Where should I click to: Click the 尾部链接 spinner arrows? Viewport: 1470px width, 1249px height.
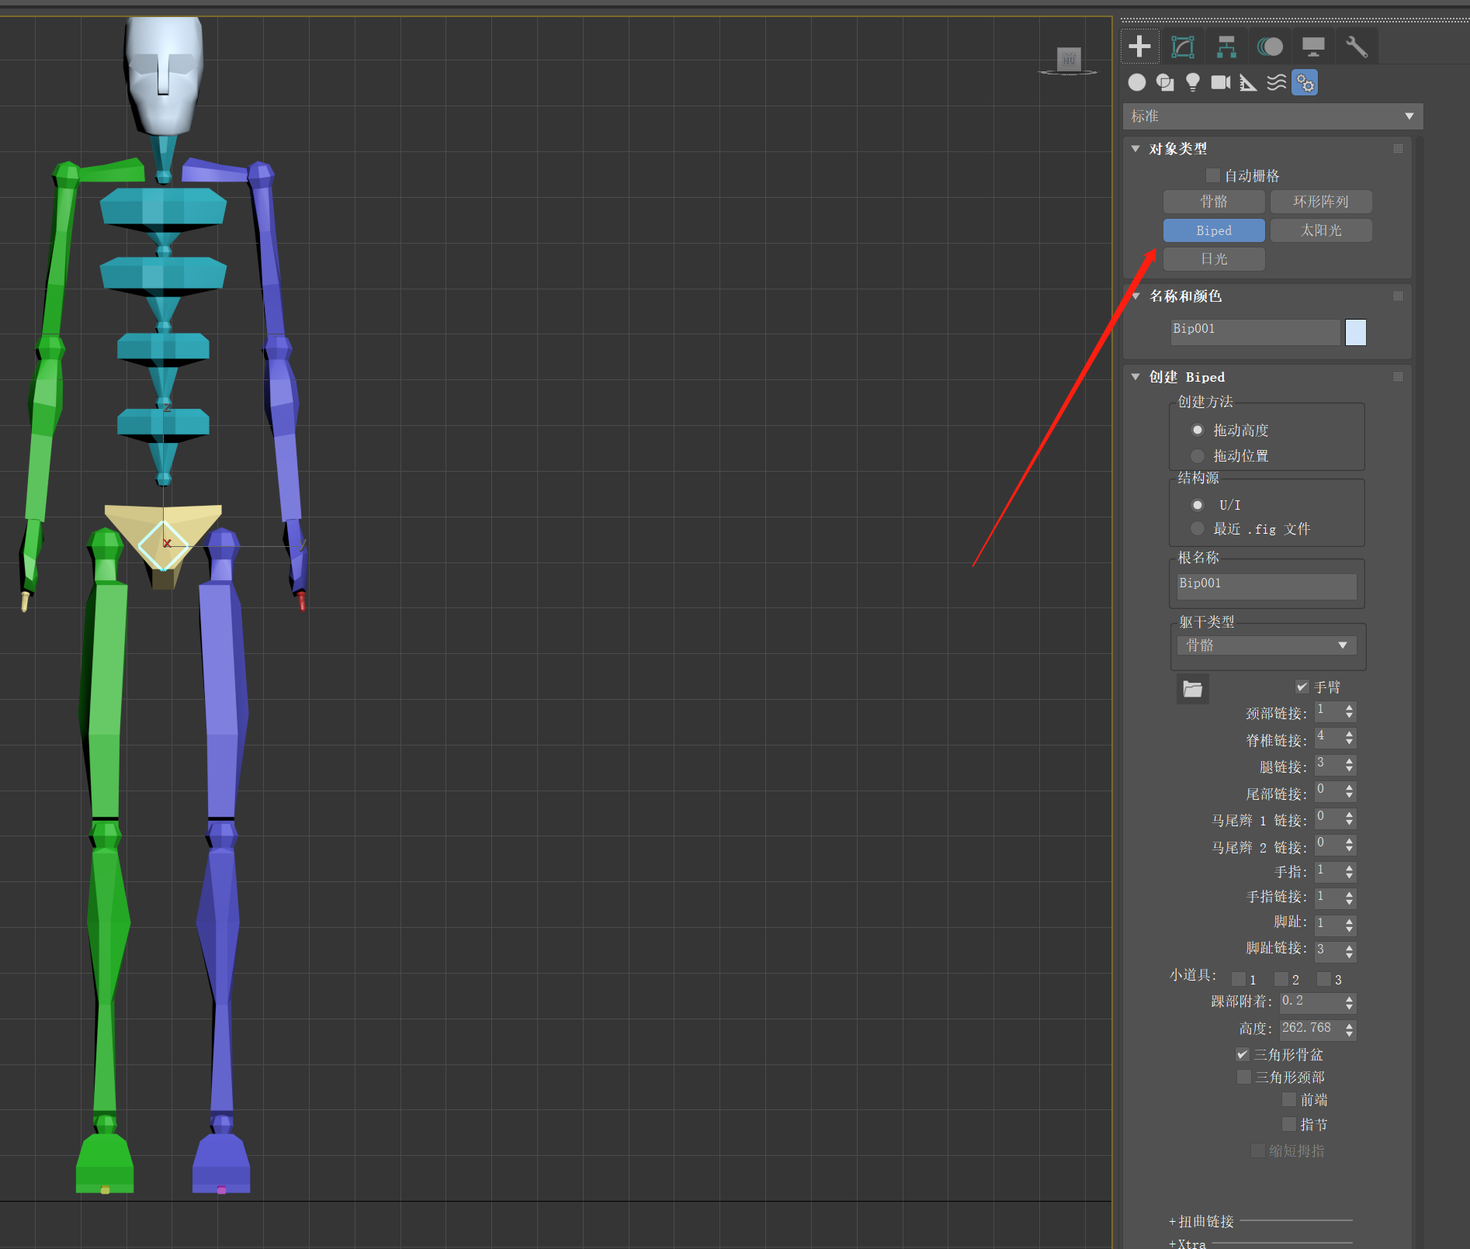(1350, 791)
